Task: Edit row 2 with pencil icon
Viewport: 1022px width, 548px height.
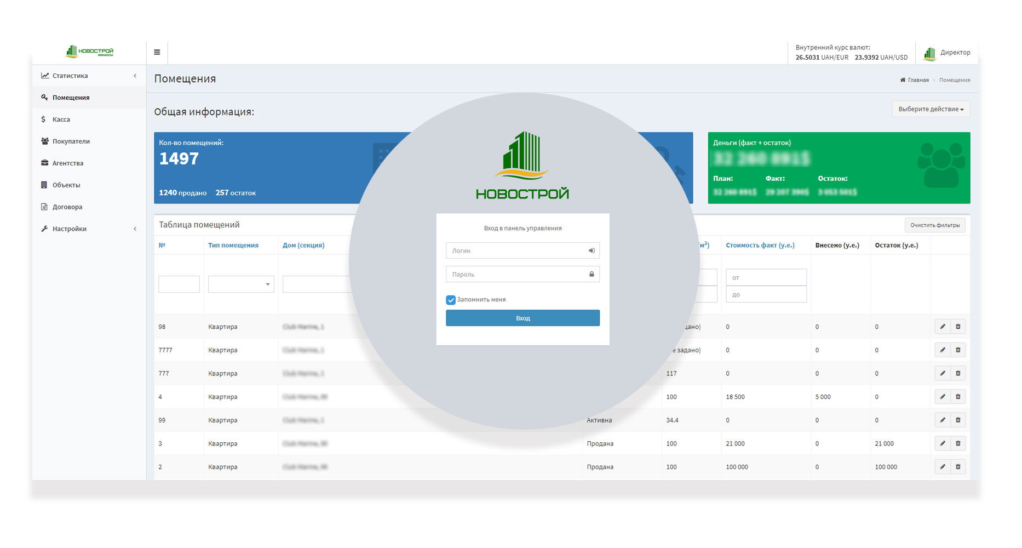Action: (943, 467)
